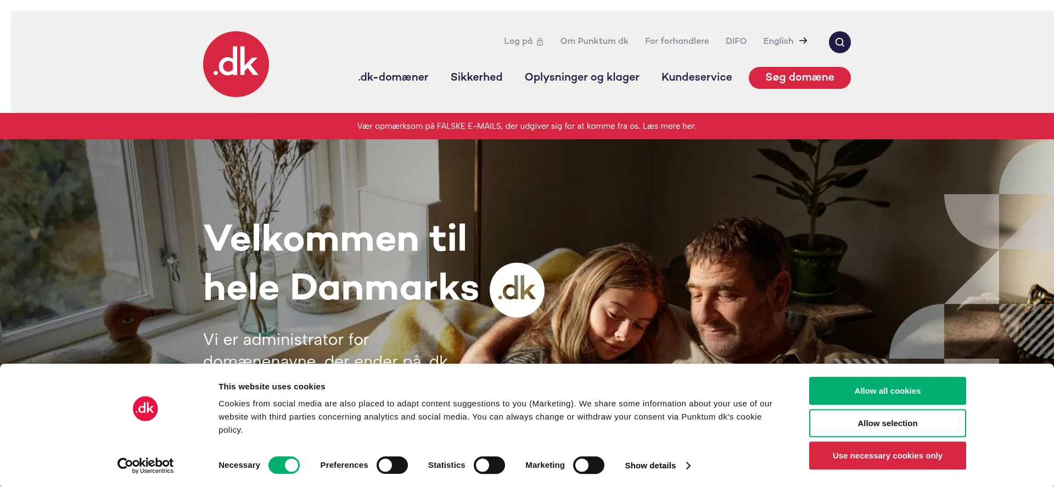
Task: Click Allow all cookies button
Action: (888, 391)
